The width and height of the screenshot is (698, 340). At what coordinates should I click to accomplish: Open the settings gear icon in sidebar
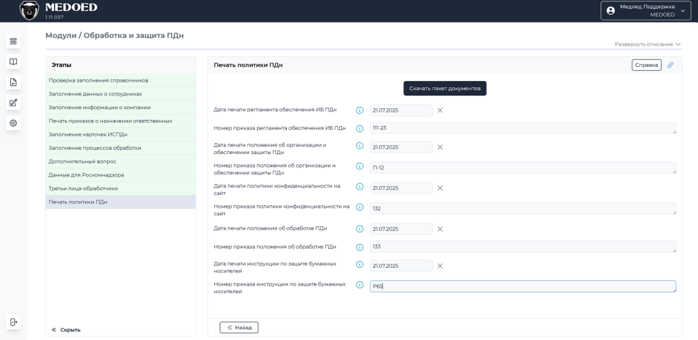coord(14,123)
